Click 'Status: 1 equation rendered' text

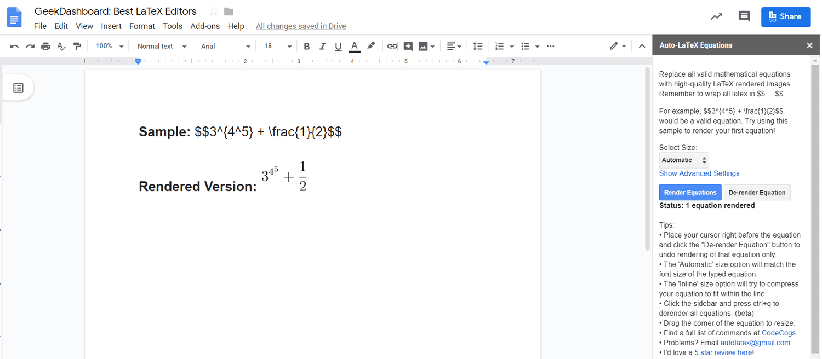[707, 206]
